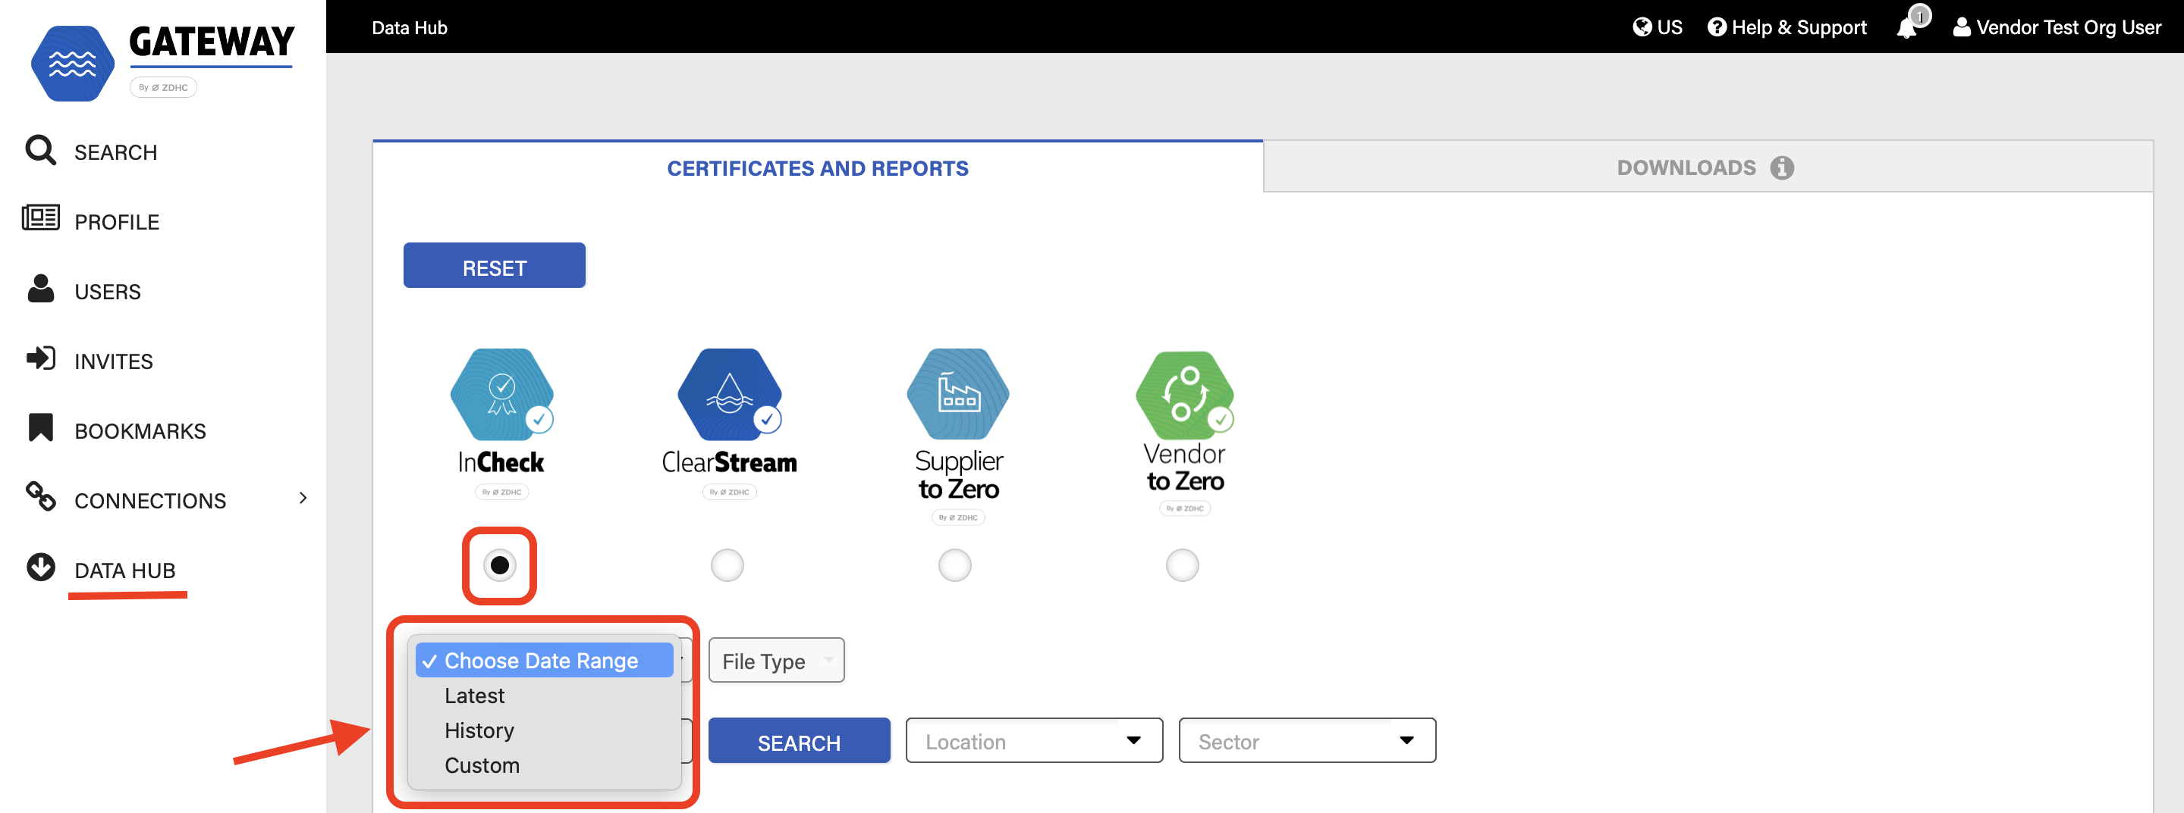Click the Gateway hexagon wave logo
Screen dimensions: 2184x813
[73, 64]
